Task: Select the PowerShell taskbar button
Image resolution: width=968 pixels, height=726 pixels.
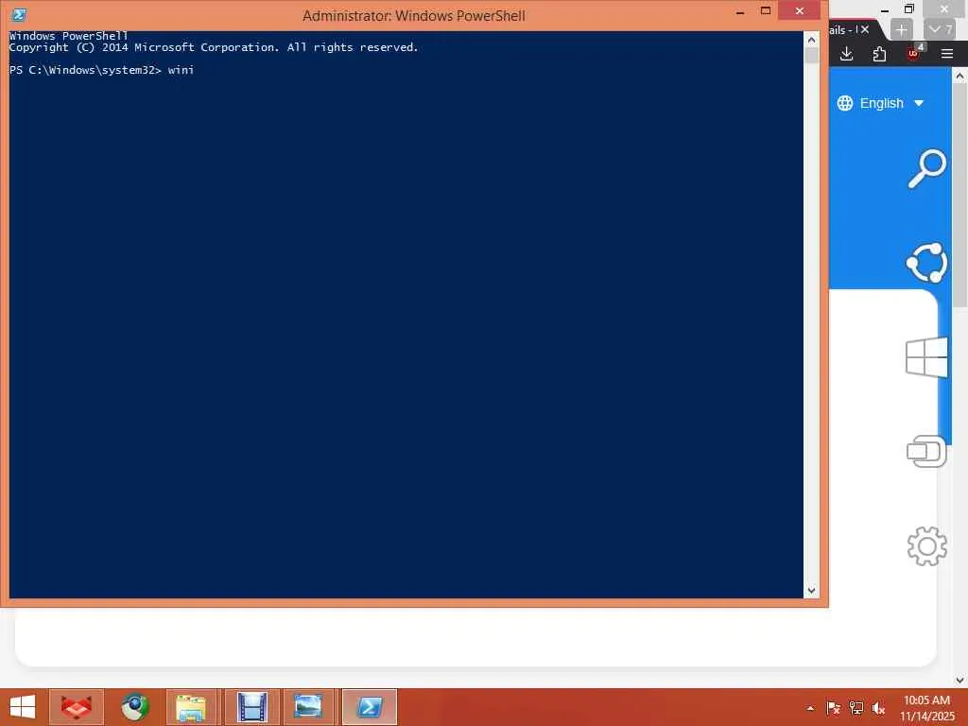Action: [x=370, y=707]
